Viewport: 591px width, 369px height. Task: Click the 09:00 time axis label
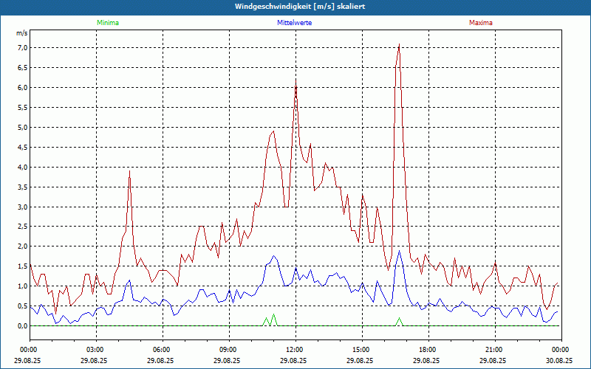(228, 349)
